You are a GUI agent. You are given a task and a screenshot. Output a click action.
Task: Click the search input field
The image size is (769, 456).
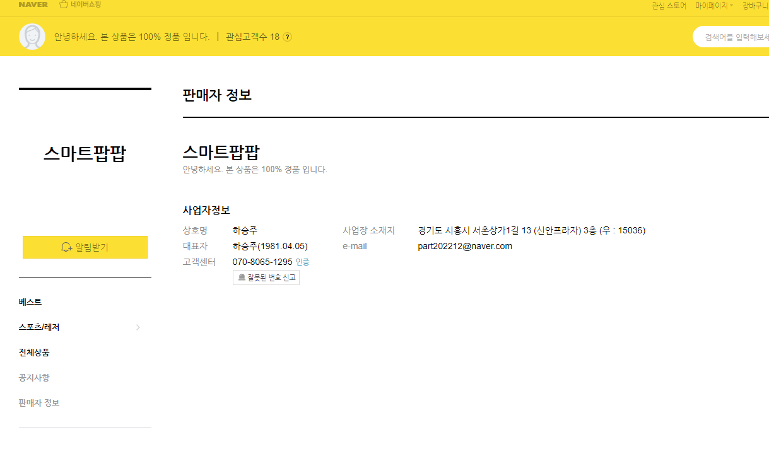pyautogui.click(x=732, y=37)
